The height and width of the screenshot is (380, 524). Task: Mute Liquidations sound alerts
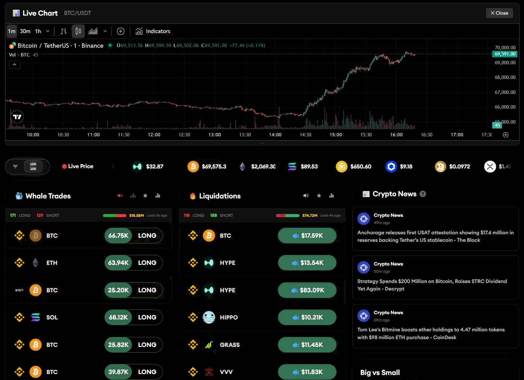[306, 196]
